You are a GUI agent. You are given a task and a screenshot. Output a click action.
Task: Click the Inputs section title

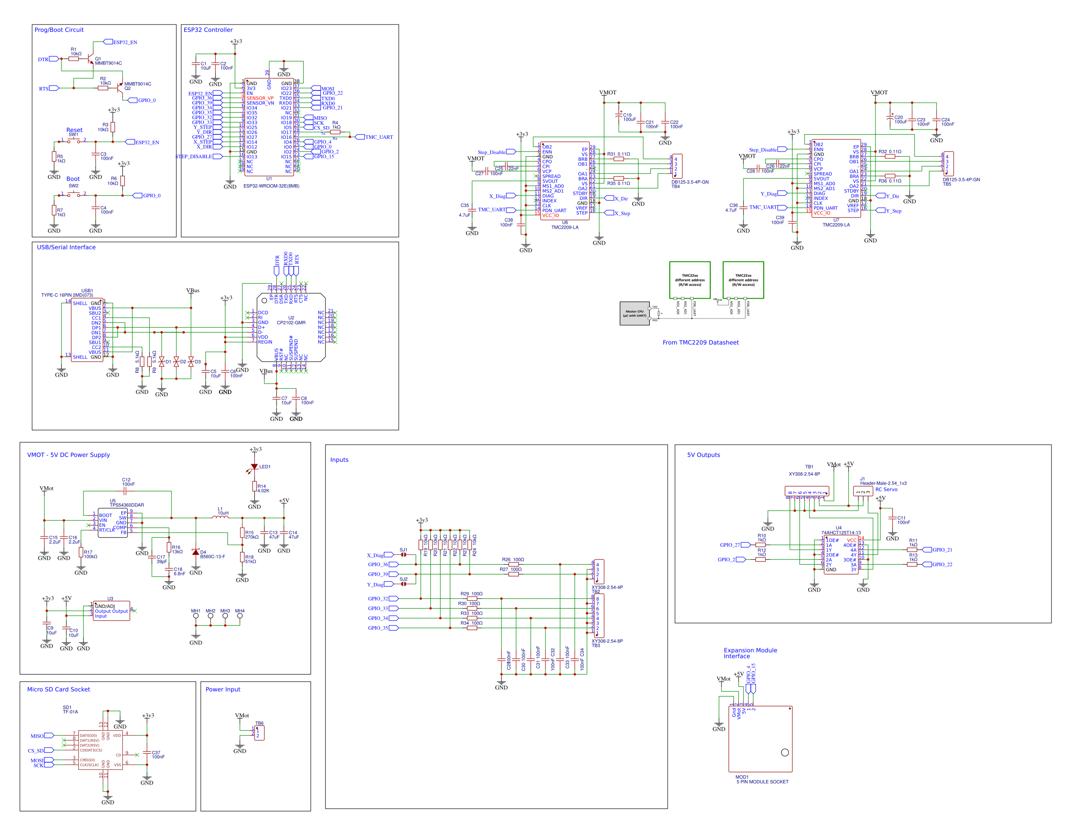pos(339,460)
